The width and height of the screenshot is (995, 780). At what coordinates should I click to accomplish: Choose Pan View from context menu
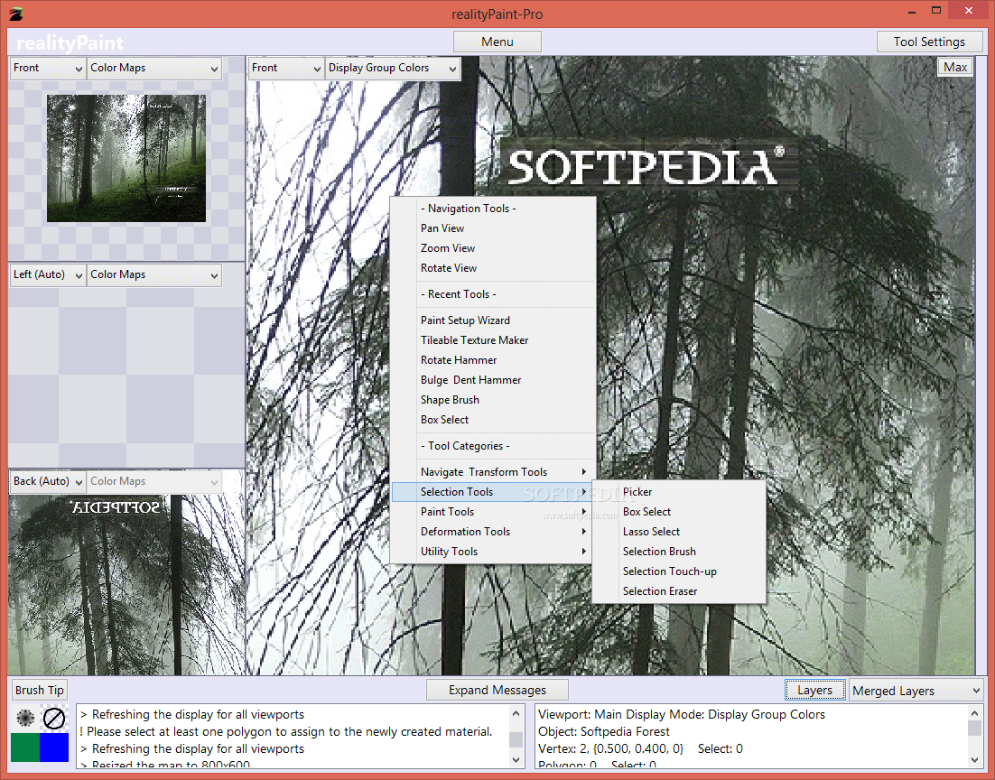492,228
